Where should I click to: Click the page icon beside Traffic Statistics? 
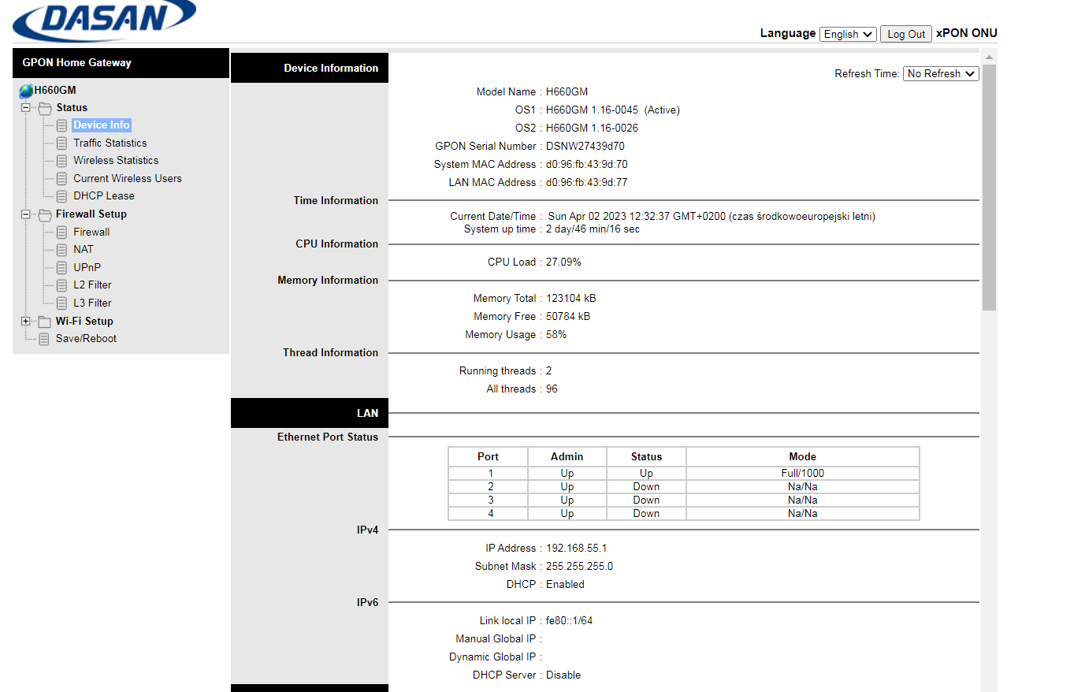(61, 143)
